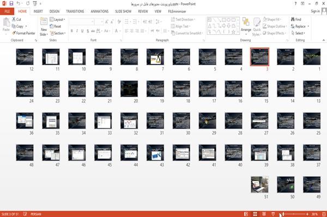Open Replace dropdown arrow

click(x=308, y=27)
